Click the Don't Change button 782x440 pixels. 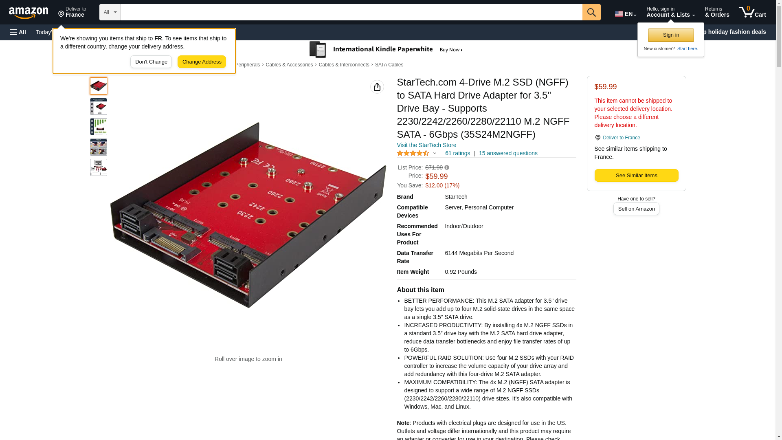151,62
